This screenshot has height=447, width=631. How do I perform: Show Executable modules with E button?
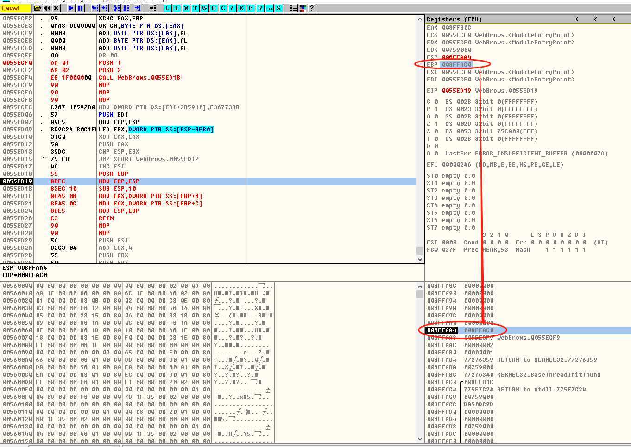[177, 8]
